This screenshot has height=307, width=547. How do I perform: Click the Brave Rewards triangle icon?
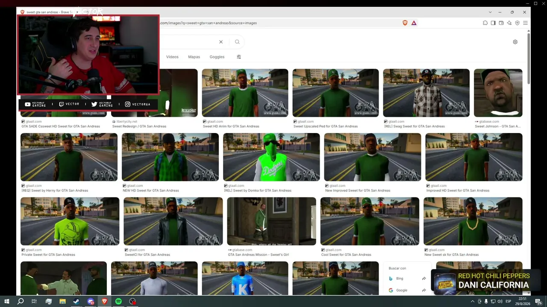click(x=414, y=23)
